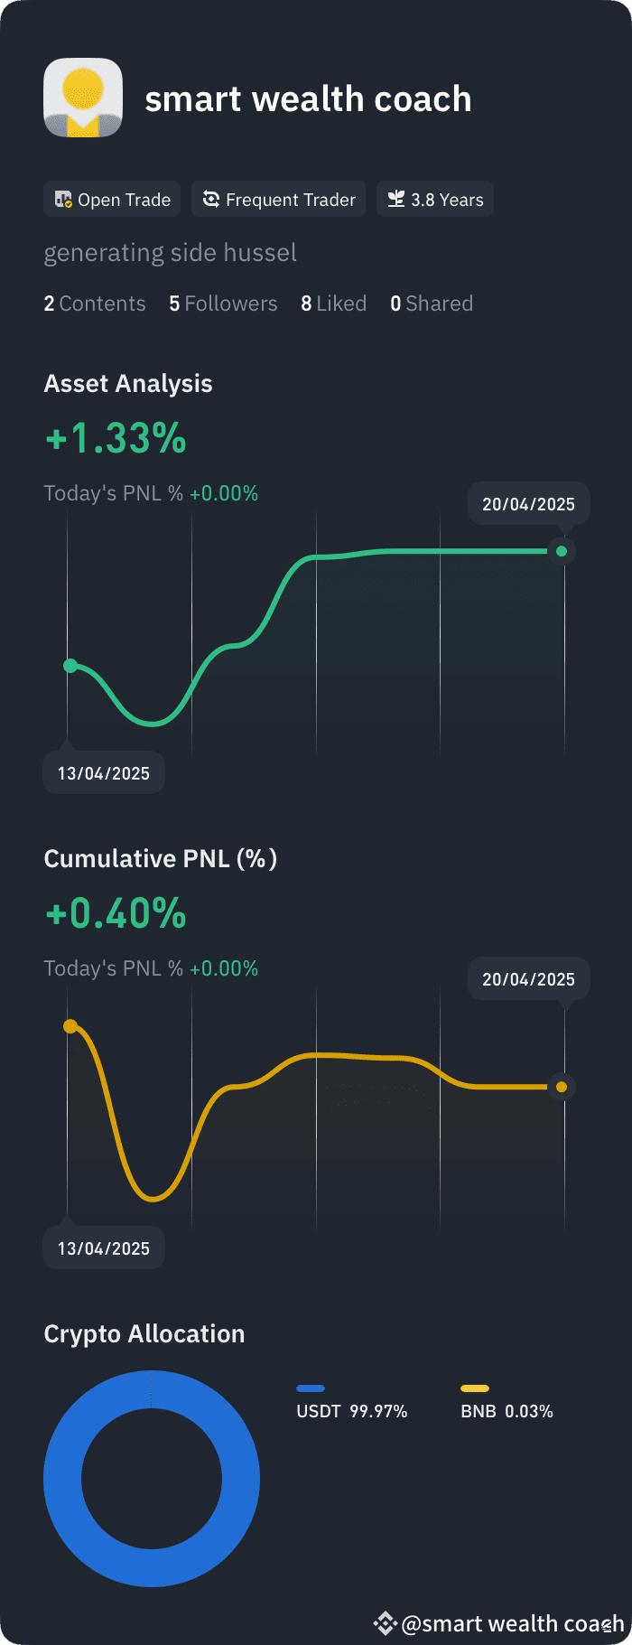This screenshot has height=1645, width=632.
Task: Click the smart wealth coach profile avatar
Action: (83, 98)
